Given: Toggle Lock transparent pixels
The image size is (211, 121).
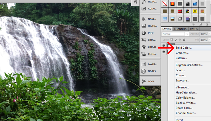Looking at the screenshot, I should tap(171, 40).
